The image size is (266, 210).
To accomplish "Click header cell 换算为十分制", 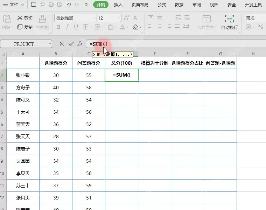I will point(155,63).
